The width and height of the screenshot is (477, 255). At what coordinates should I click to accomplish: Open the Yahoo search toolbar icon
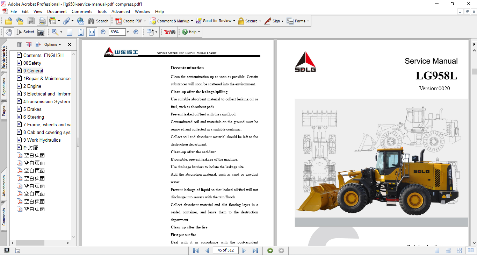point(169,32)
